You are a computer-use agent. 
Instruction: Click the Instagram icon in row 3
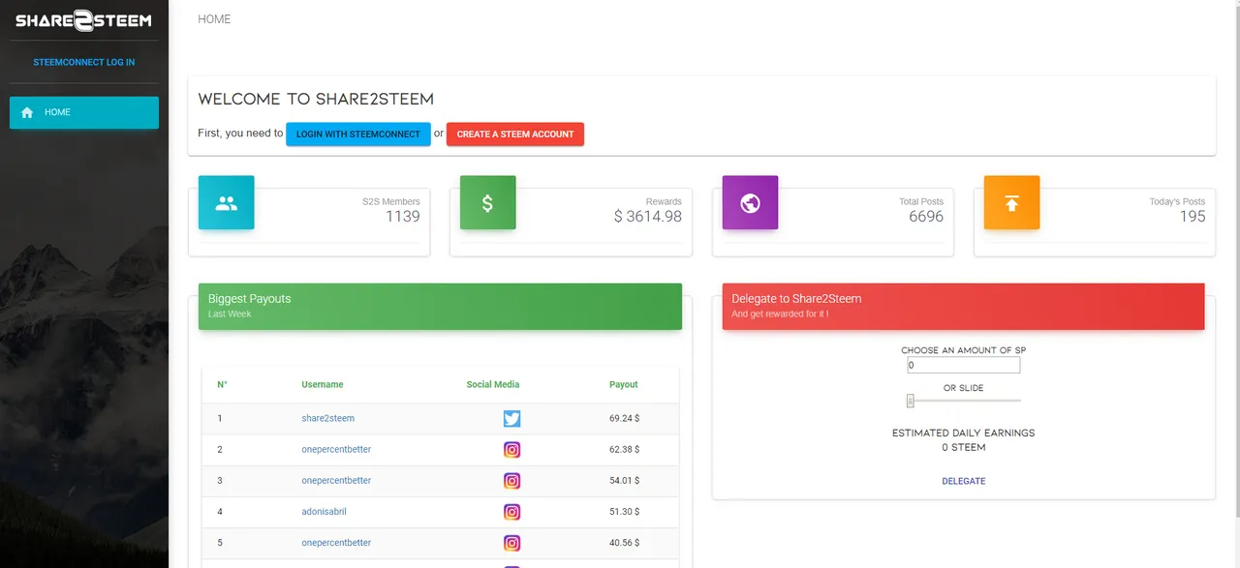512,481
